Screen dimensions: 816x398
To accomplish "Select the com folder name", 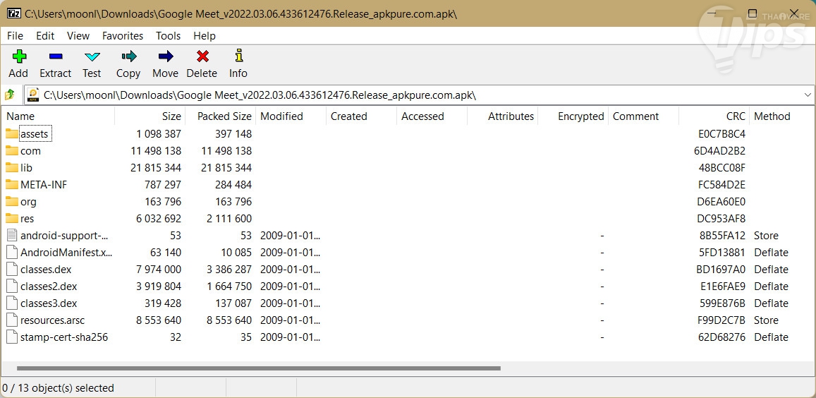I will point(31,151).
